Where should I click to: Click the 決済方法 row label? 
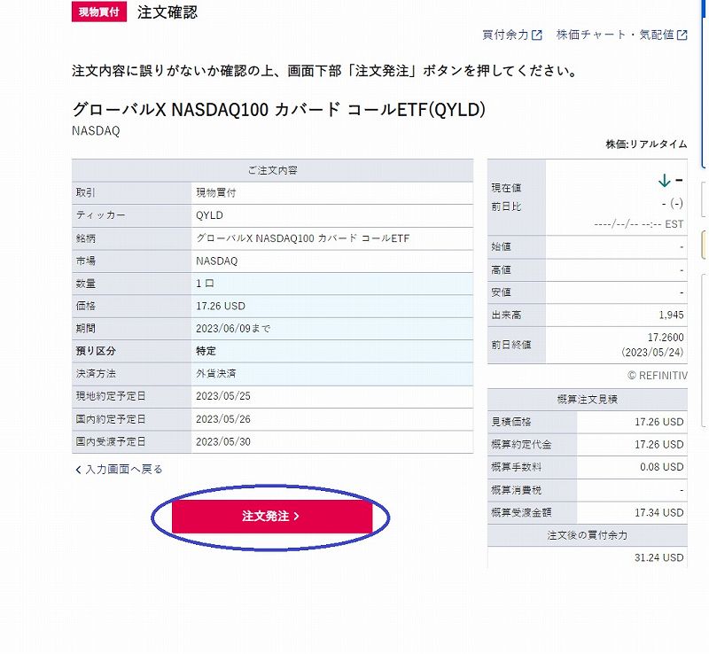pyautogui.click(x=96, y=374)
